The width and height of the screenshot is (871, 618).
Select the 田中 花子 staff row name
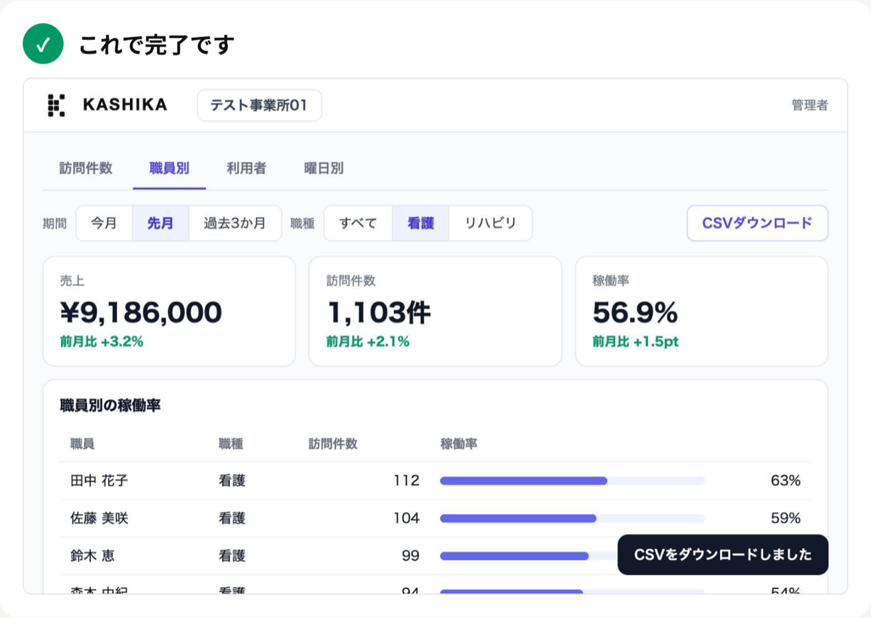click(99, 481)
